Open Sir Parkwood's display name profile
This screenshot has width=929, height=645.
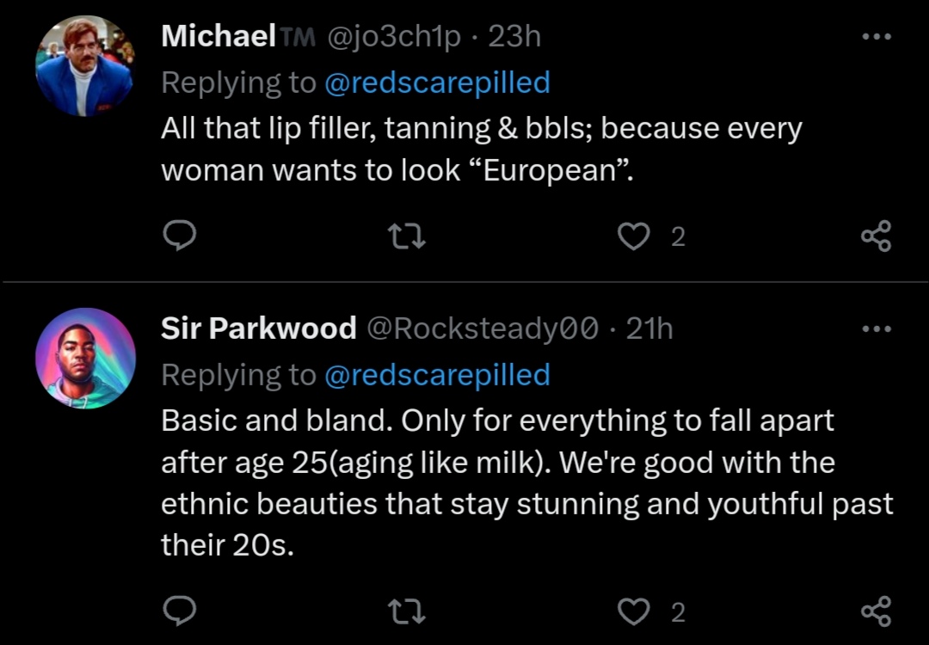click(x=258, y=328)
